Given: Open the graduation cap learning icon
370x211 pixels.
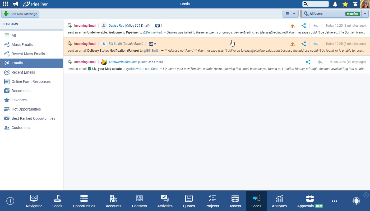Looking at the screenshot, I should 355,4.
